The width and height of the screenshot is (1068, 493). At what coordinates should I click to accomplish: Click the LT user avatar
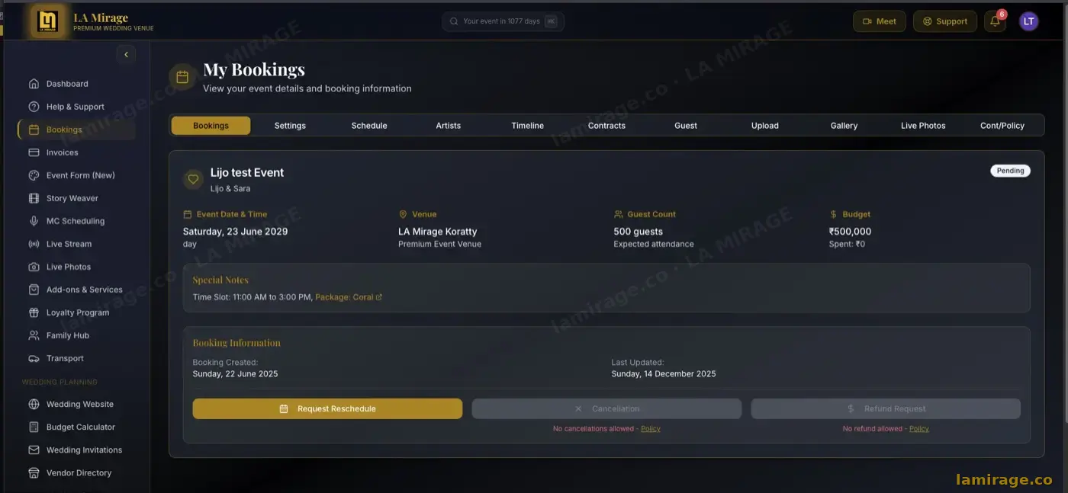coord(1028,21)
